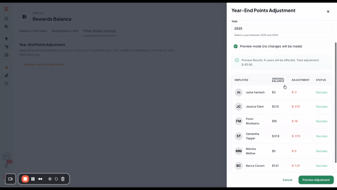Pause the screen recording
Viewport: 337px width, 190px height.
33,179
